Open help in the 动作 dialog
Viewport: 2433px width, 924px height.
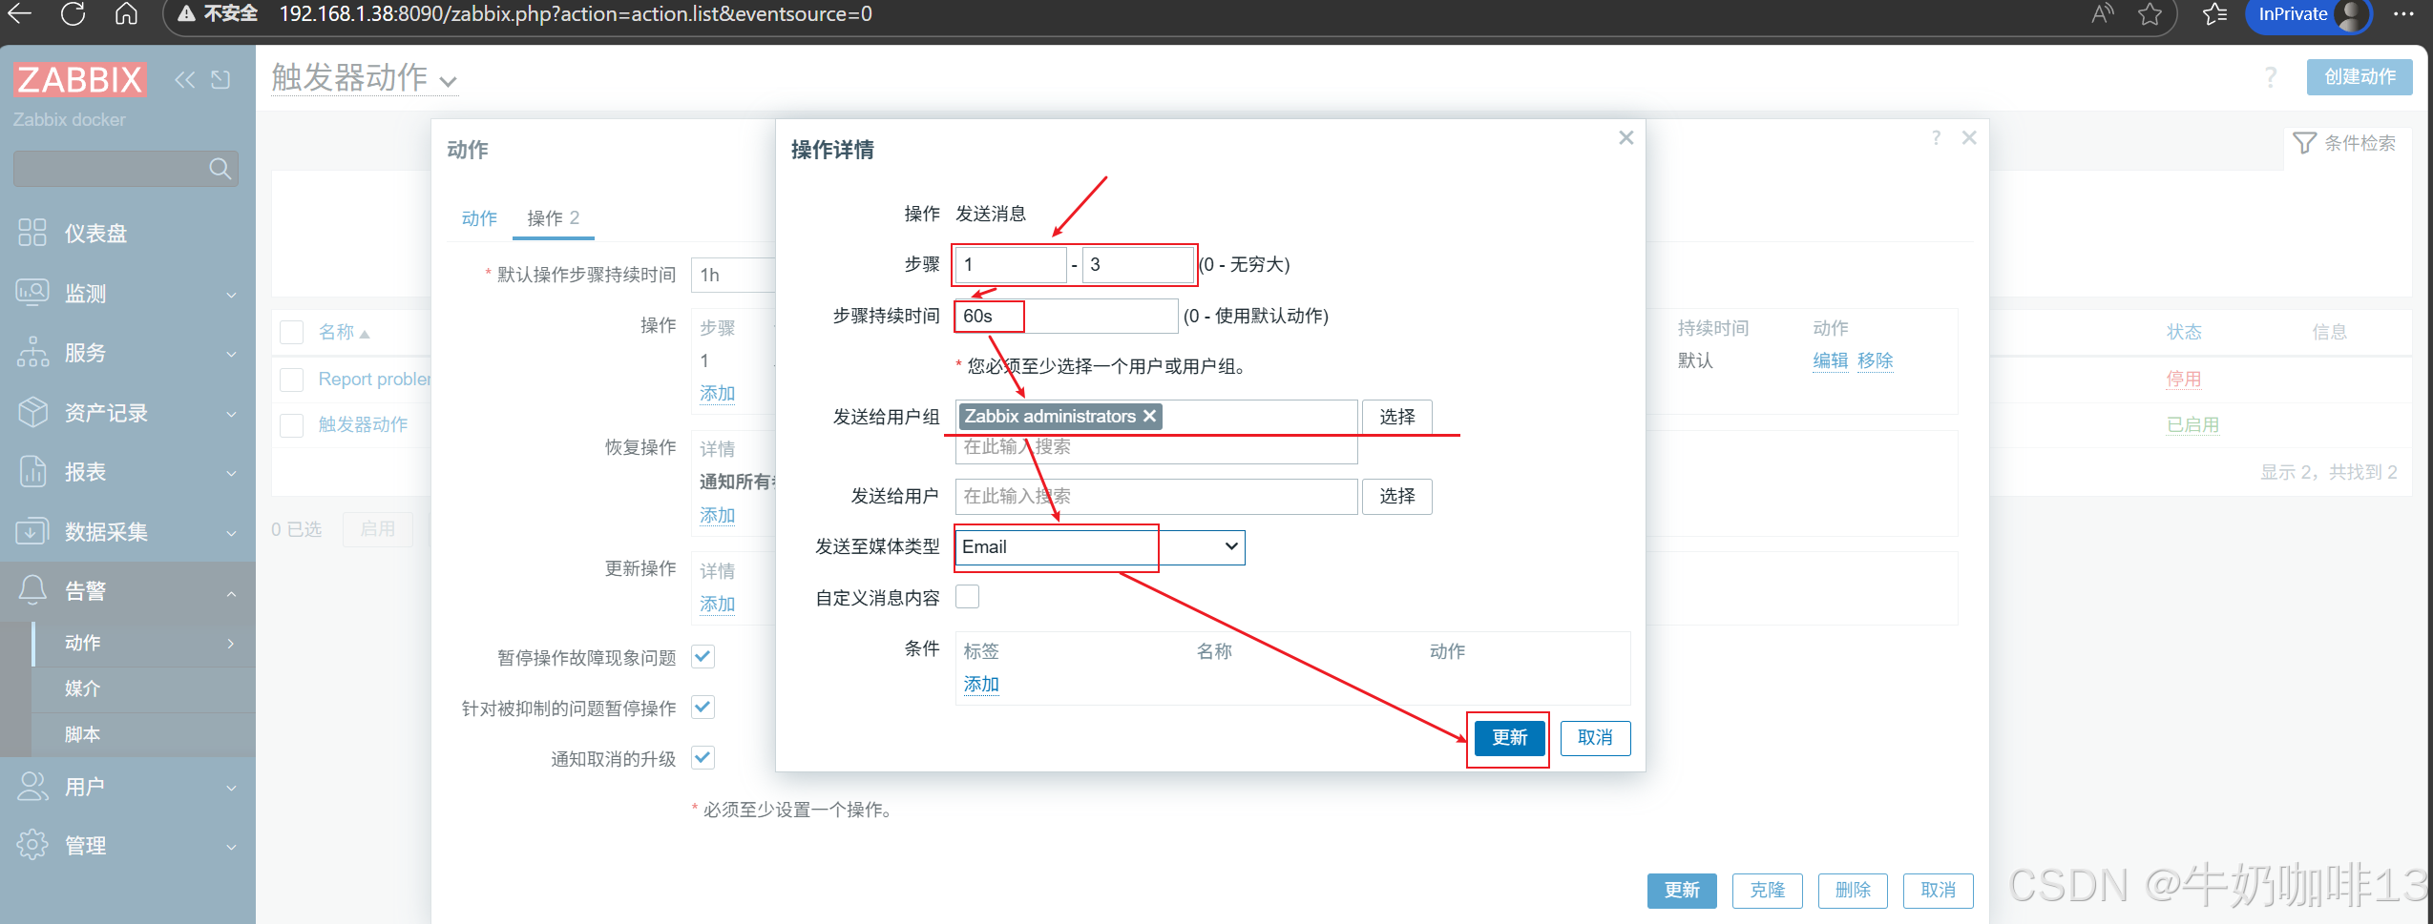(1936, 137)
